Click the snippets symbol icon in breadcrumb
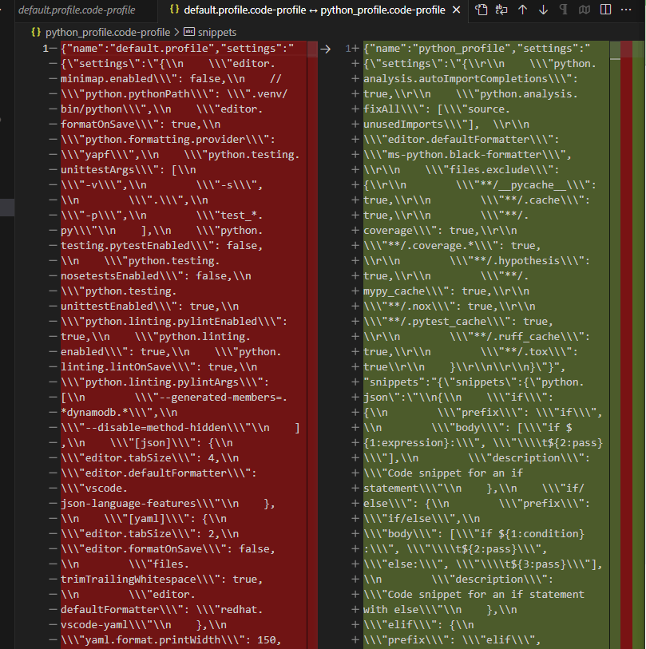The width and height of the screenshot is (646, 649). [x=189, y=32]
